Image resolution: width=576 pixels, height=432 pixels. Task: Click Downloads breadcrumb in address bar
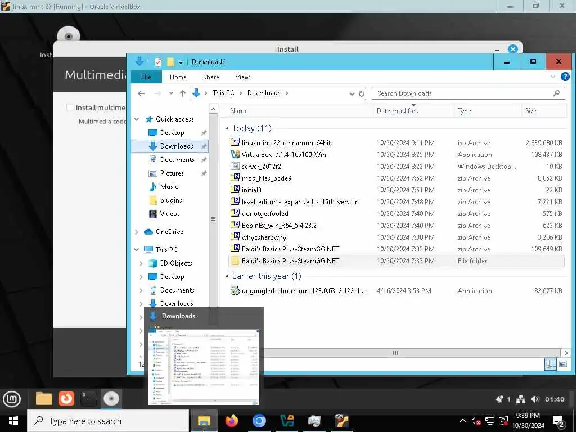(x=264, y=93)
